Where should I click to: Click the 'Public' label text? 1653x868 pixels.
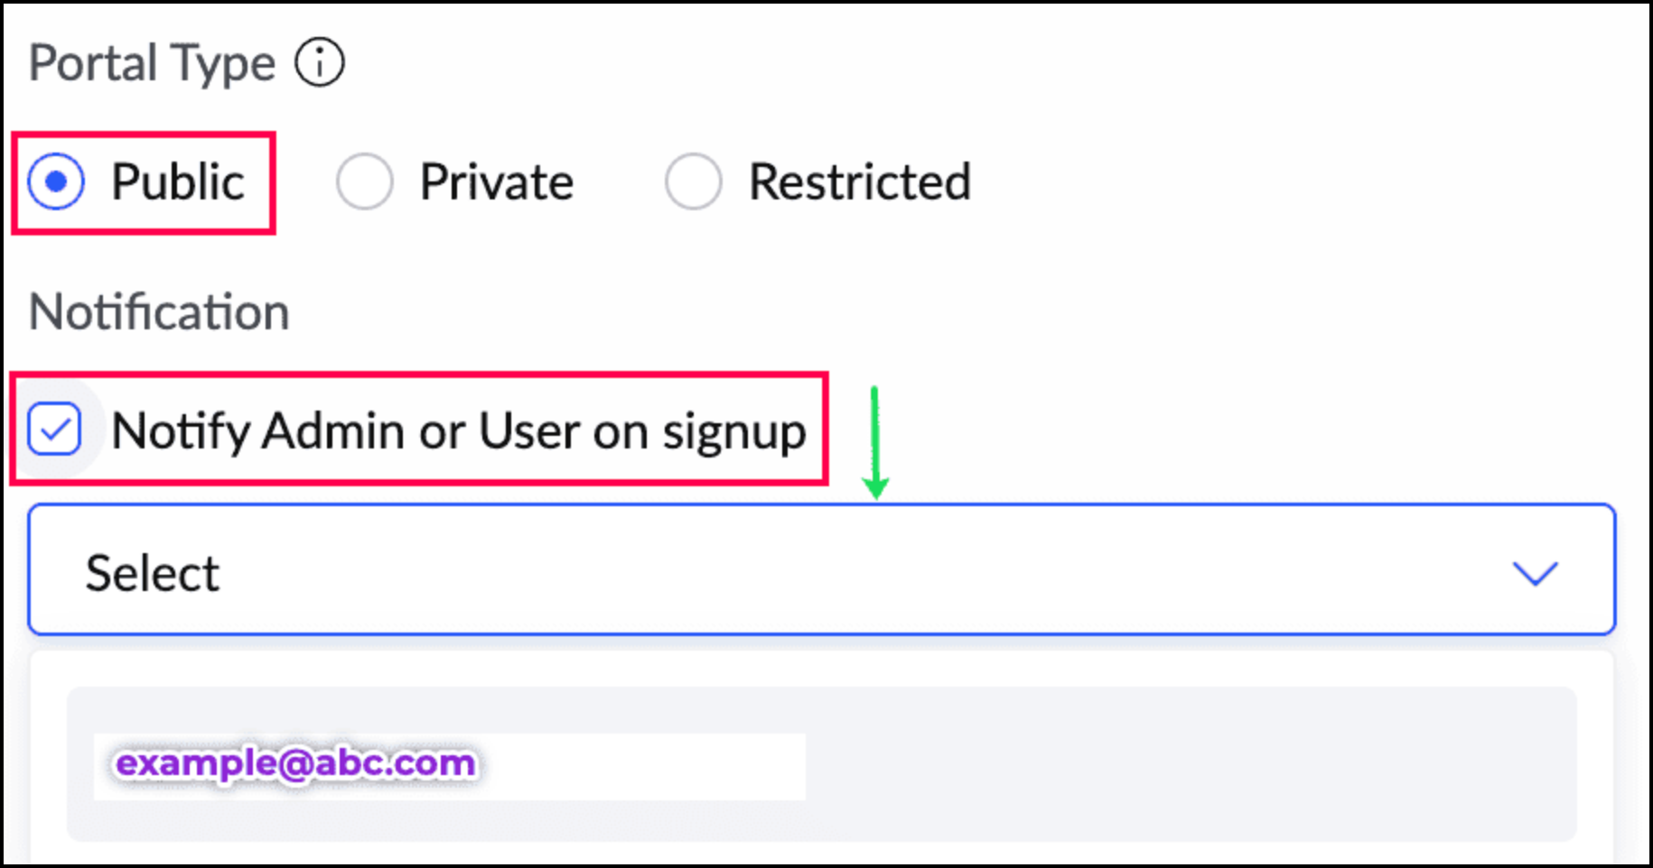click(178, 182)
